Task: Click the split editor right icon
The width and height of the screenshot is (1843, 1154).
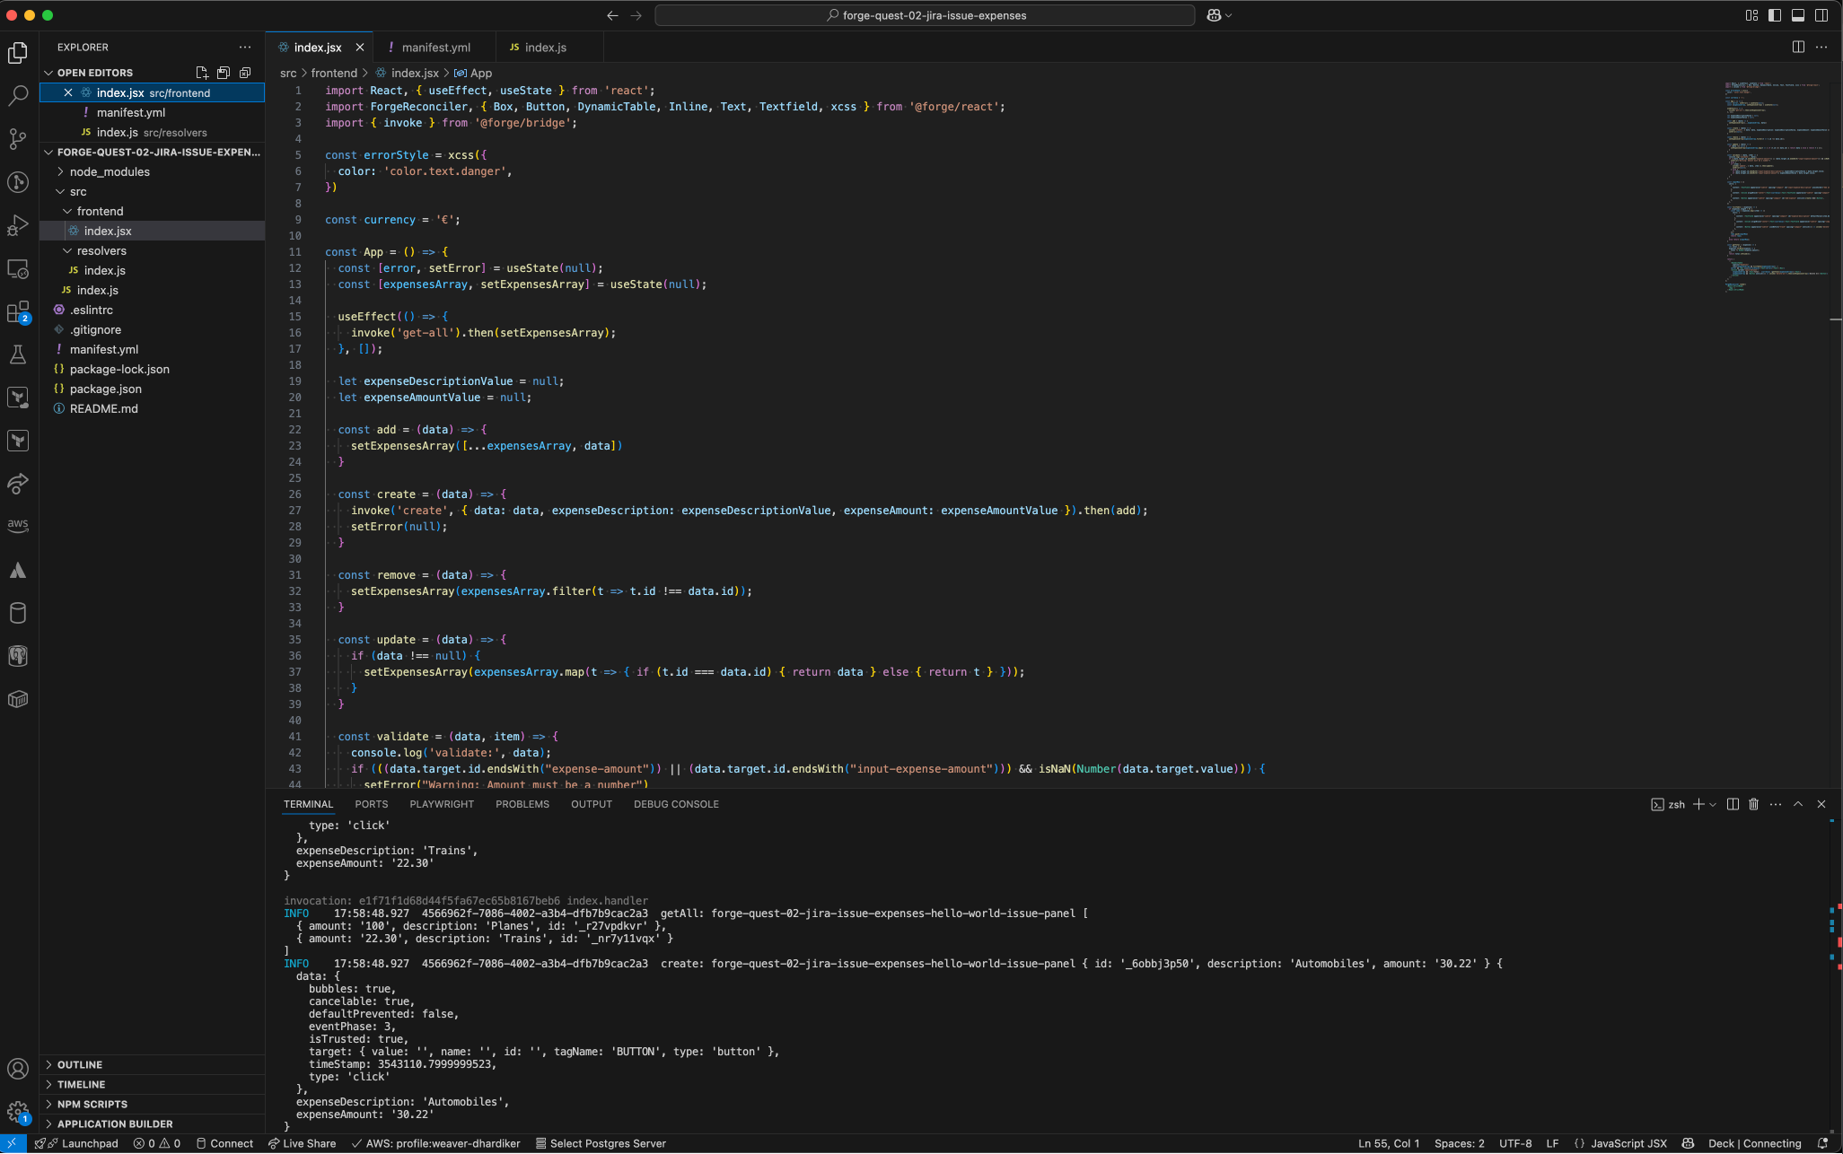Action: (x=1798, y=47)
